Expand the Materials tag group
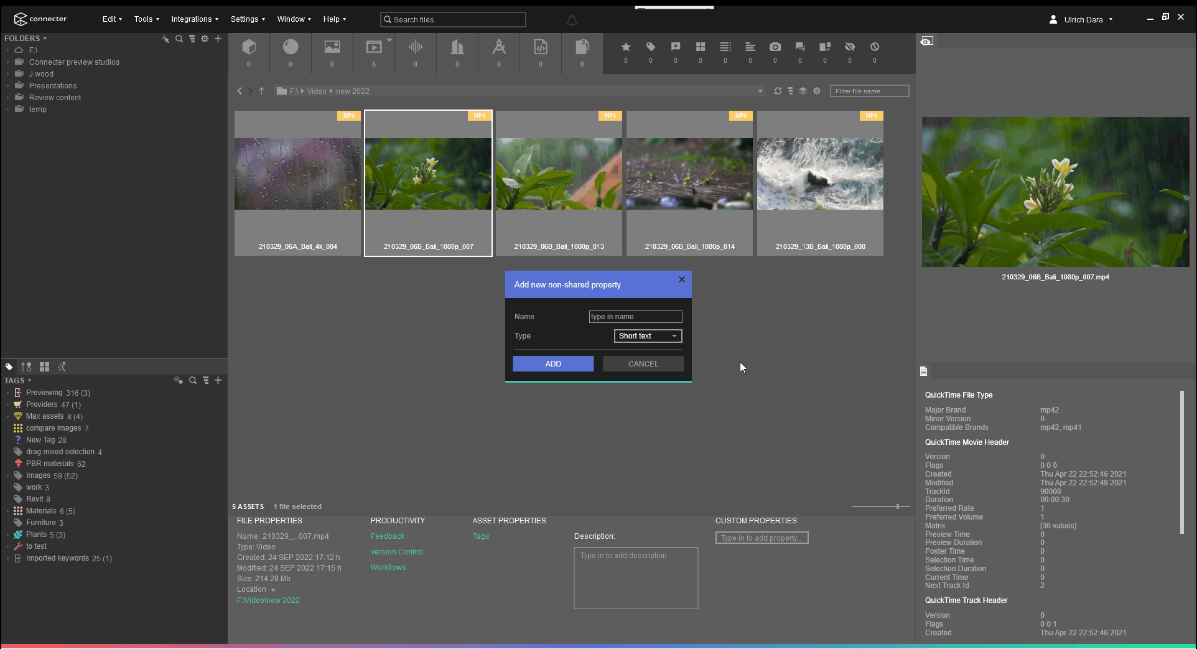 click(x=7, y=511)
